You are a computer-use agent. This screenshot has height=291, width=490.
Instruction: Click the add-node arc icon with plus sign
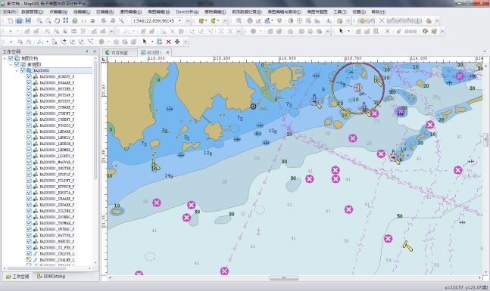(64, 42)
